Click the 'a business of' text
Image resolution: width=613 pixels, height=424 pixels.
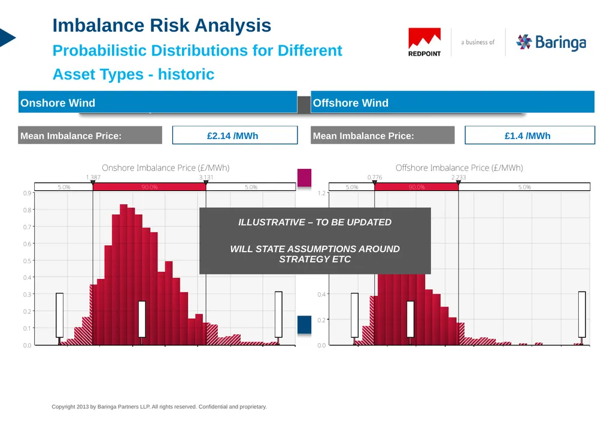coord(478,43)
